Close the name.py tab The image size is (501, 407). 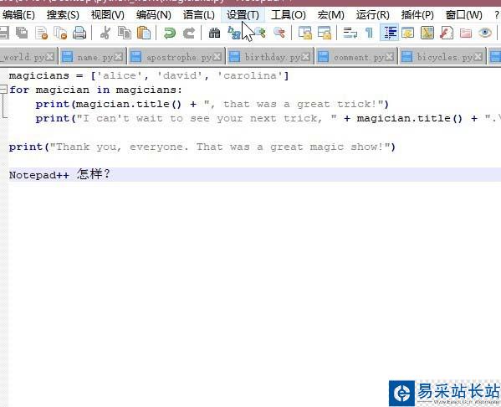(x=118, y=57)
